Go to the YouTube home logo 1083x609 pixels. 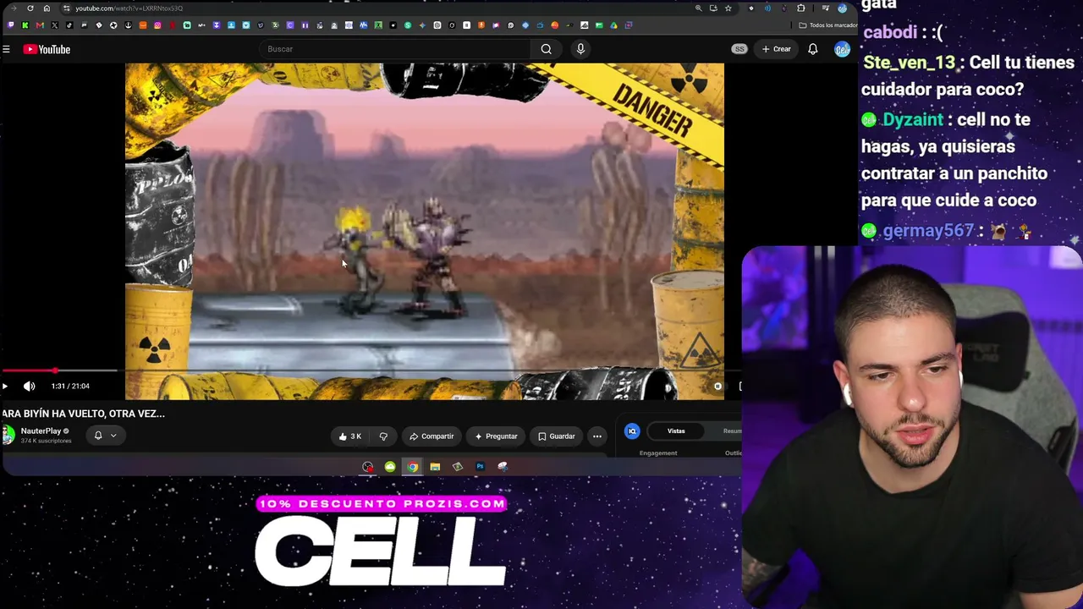47,49
